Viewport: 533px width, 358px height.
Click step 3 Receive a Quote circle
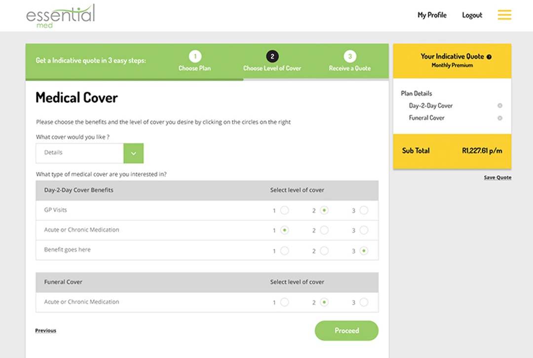tap(350, 56)
